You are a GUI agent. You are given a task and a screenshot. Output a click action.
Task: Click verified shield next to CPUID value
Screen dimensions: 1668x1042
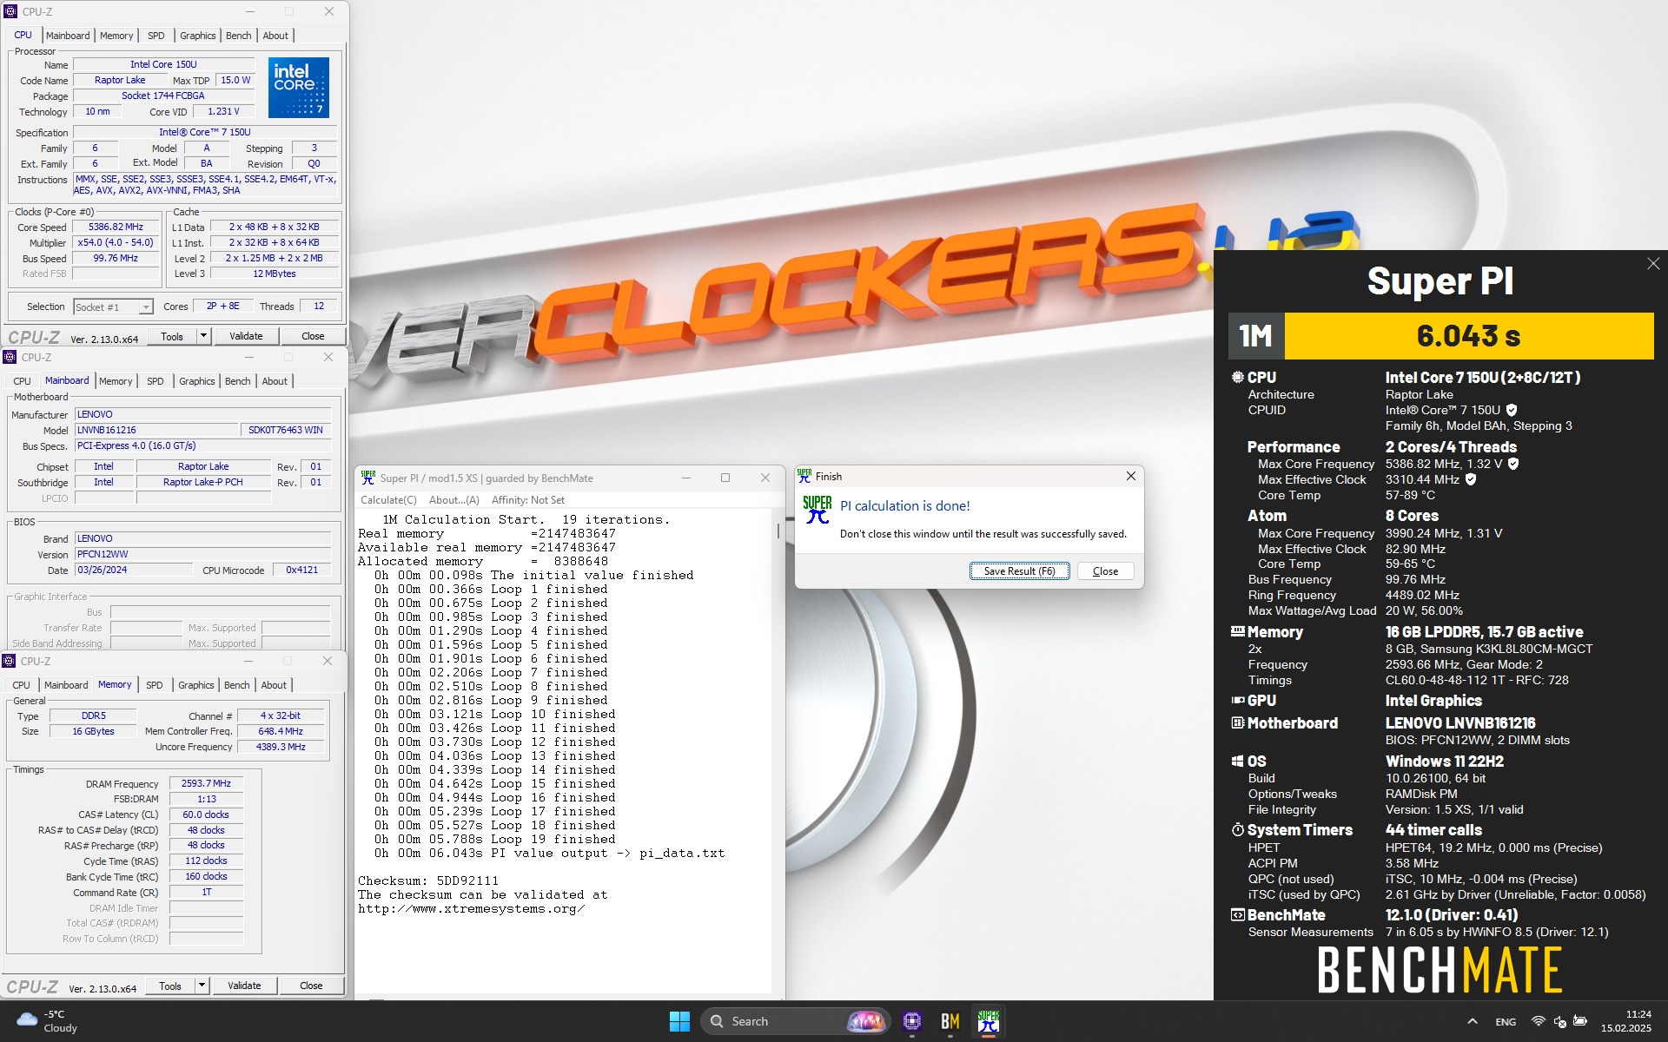point(1512,410)
